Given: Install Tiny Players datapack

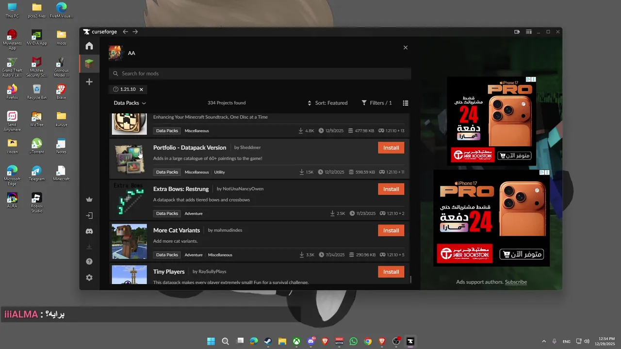Looking at the screenshot, I should pos(391,271).
